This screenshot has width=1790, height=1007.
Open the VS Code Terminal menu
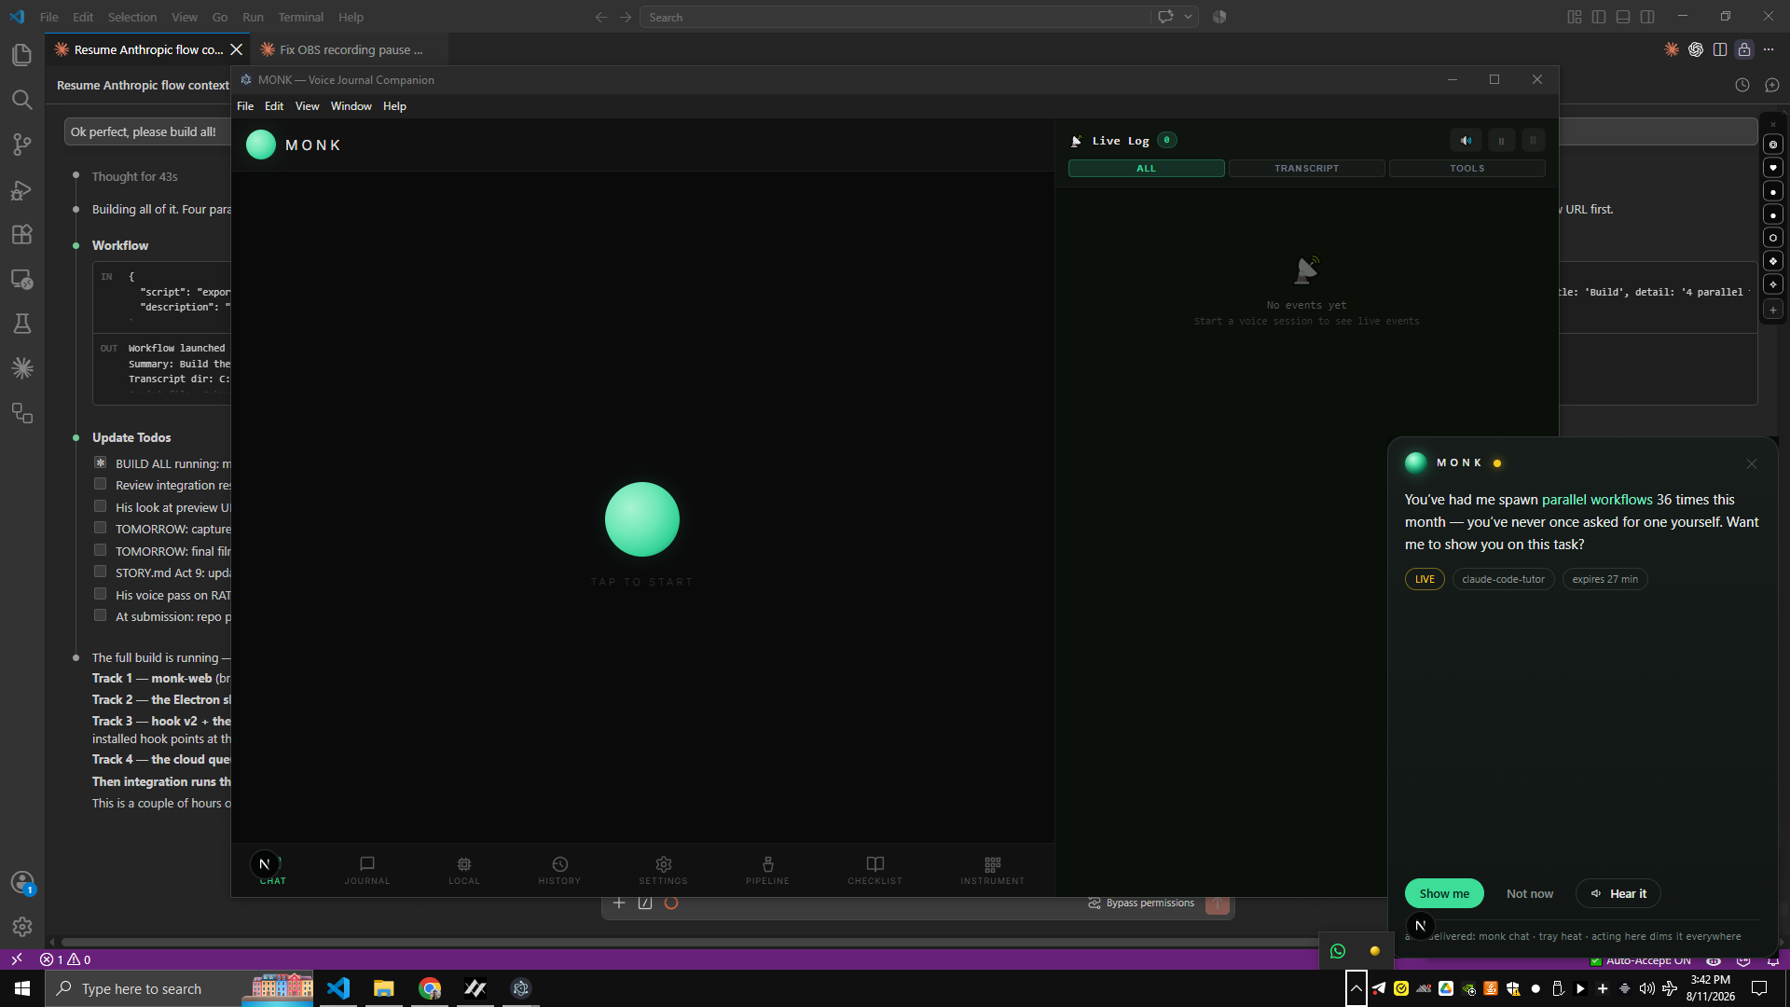click(300, 17)
